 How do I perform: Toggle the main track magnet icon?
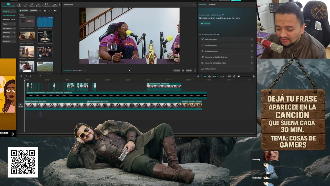click(205, 76)
